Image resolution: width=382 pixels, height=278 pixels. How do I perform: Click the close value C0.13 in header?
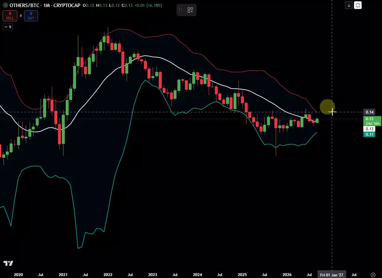(127, 5)
